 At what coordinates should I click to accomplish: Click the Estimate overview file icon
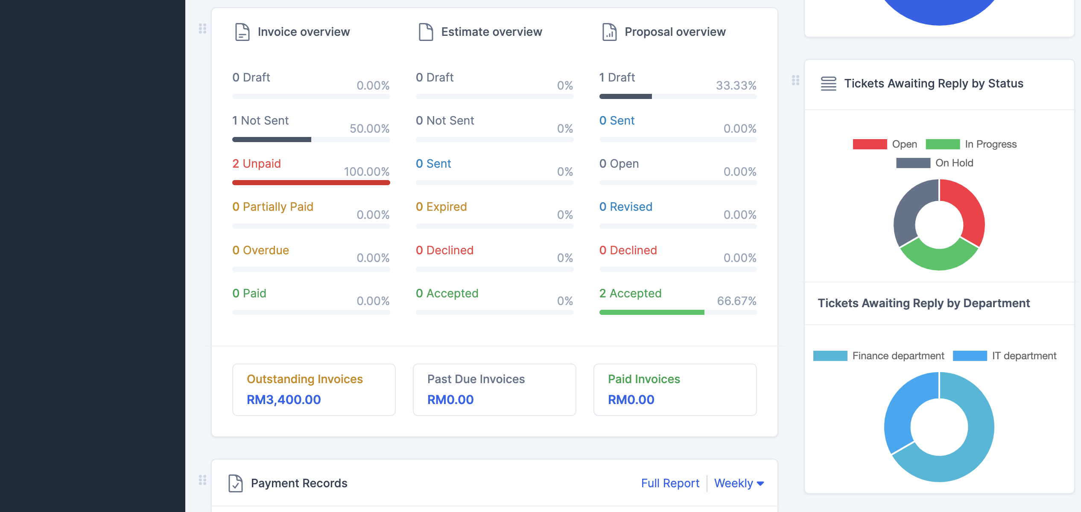tap(426, 32)
